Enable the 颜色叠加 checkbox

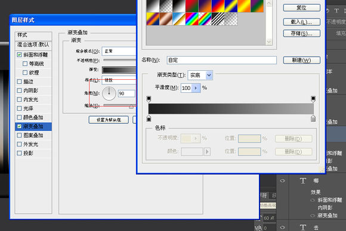[19, 117]
